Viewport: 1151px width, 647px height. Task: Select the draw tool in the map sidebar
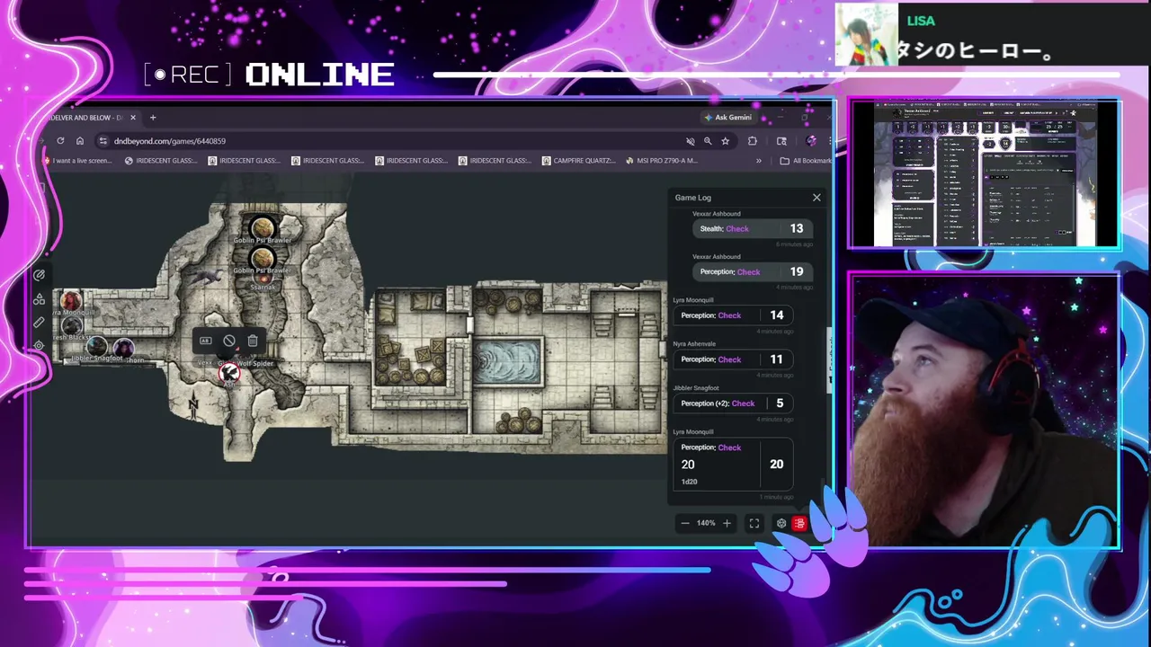pyautogui.click(x=39, y=276)
